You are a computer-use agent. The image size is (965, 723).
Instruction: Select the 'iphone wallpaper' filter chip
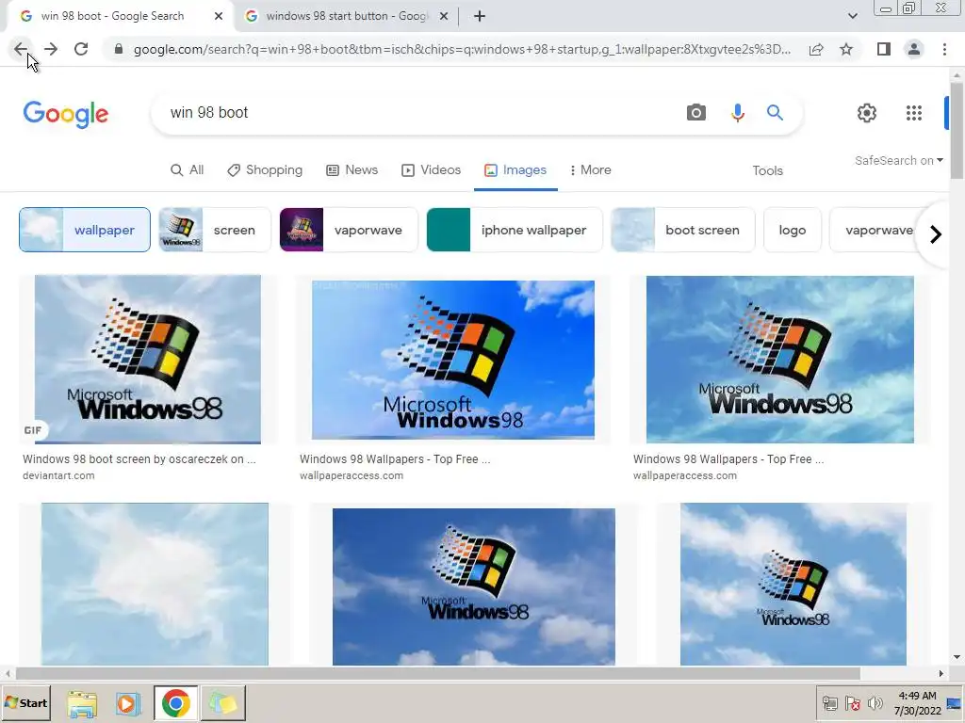[515, 230]
